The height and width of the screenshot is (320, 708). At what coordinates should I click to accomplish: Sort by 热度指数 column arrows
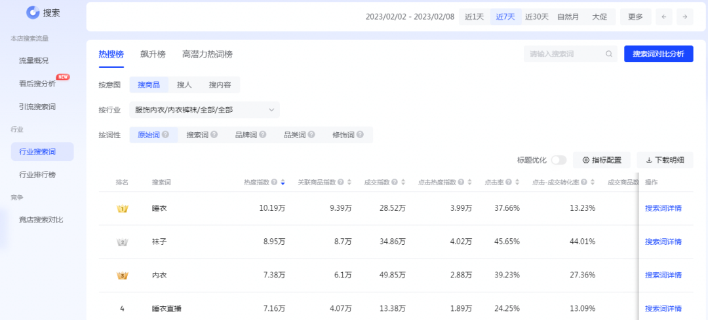pyautogui.click(x=283, y=183)
